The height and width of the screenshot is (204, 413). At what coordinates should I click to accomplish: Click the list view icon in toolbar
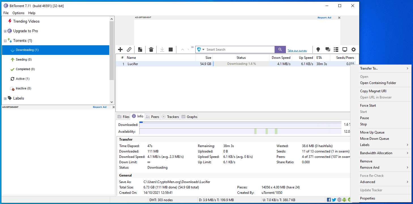336,50
